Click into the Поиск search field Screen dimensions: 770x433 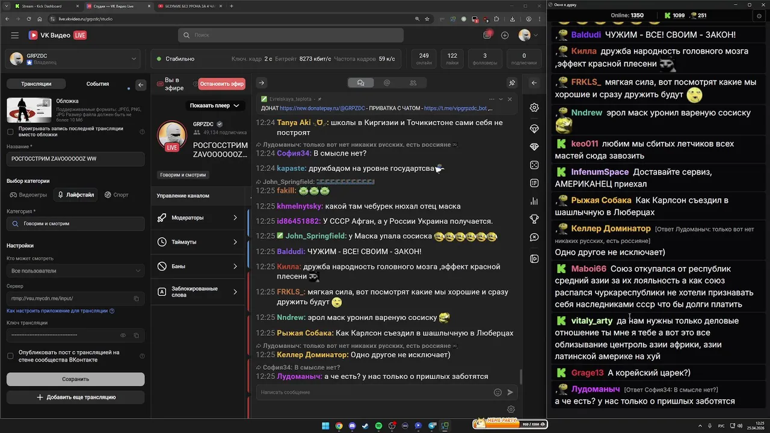click(291, 35)
